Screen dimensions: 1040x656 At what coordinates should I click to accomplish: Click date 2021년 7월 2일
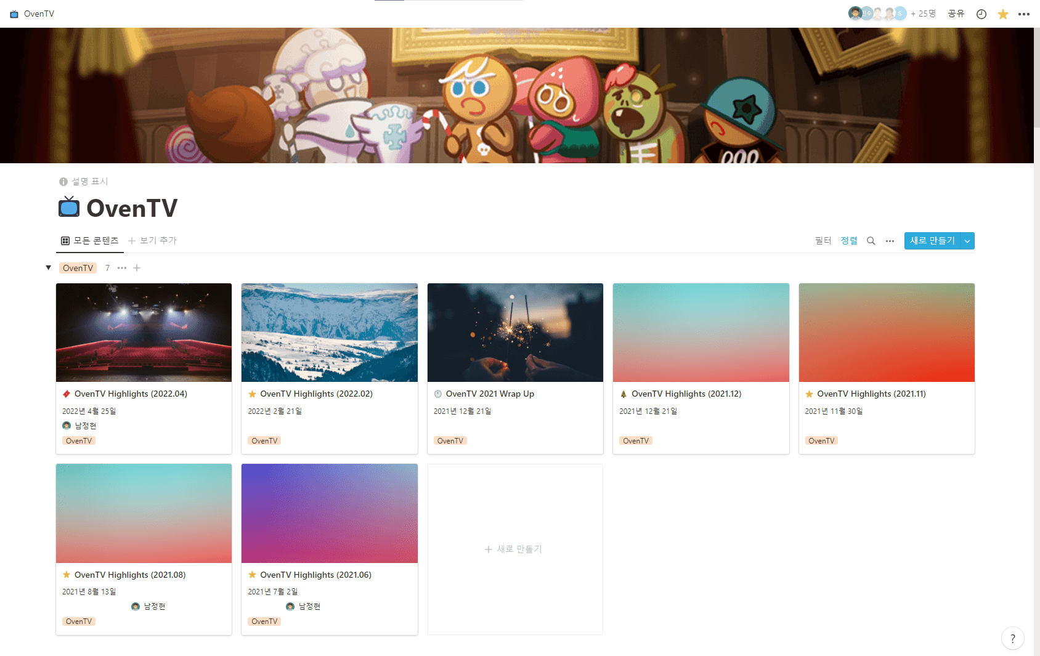(273, 591)
